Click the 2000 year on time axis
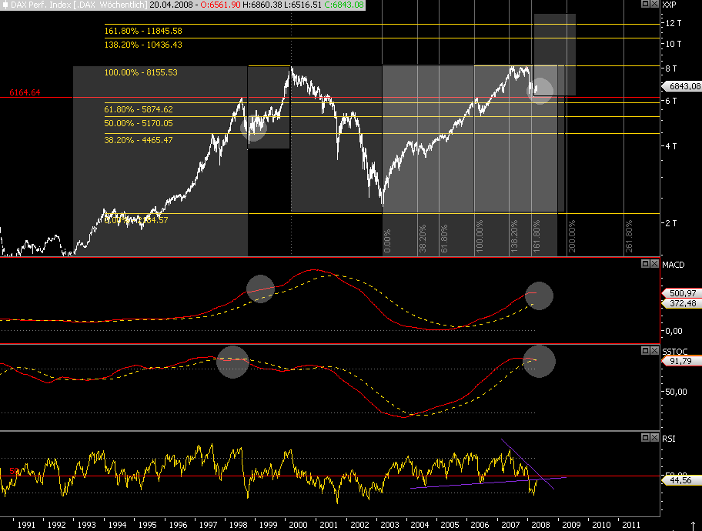The image size is (702, 531). coord(298,525)
